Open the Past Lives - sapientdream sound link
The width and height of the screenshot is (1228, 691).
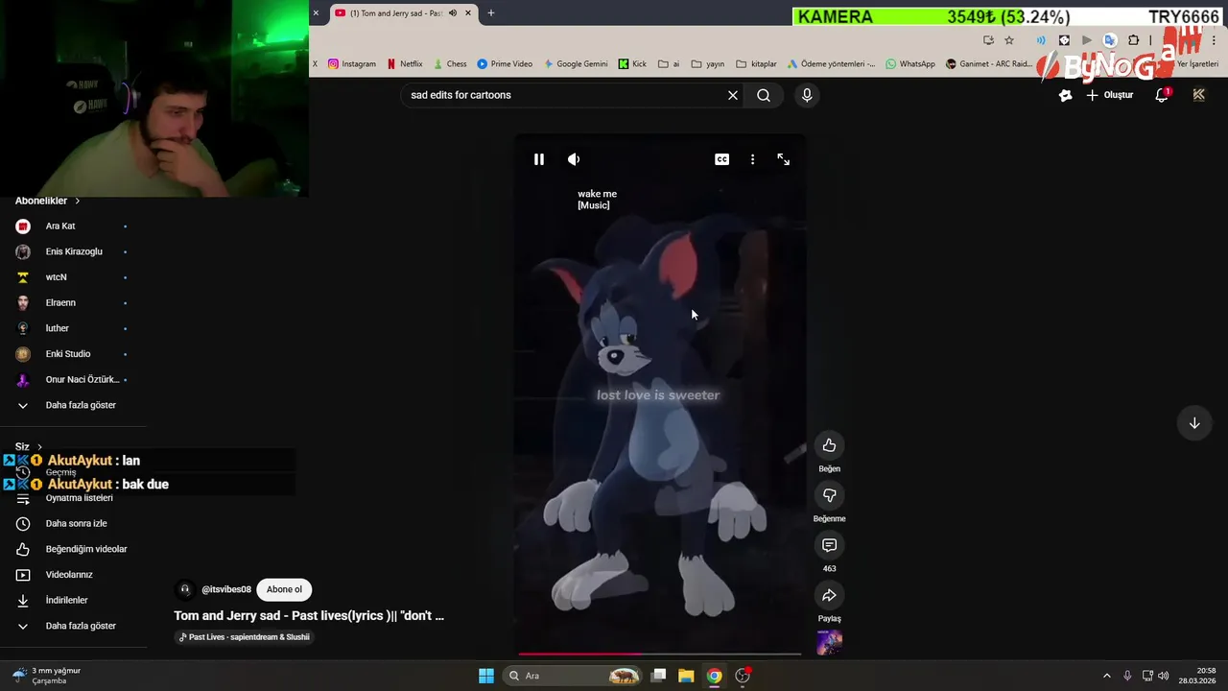coord(245,637)
